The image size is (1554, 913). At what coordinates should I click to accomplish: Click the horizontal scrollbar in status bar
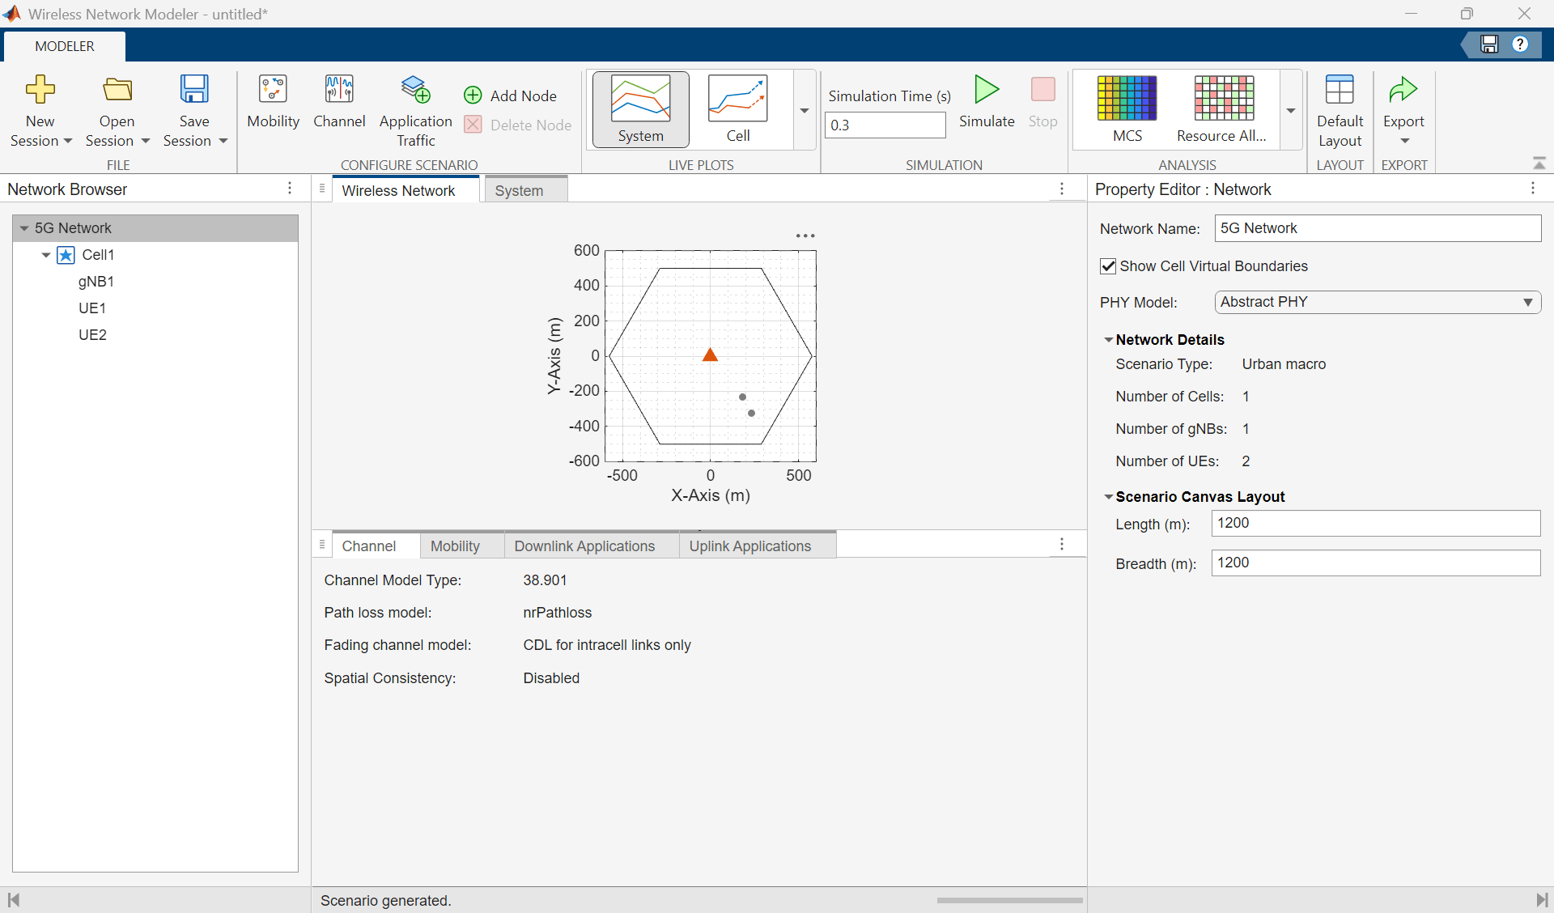[1008, 900]
